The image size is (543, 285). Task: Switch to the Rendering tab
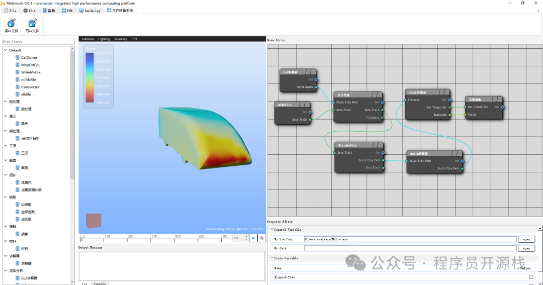pos(89,11)
